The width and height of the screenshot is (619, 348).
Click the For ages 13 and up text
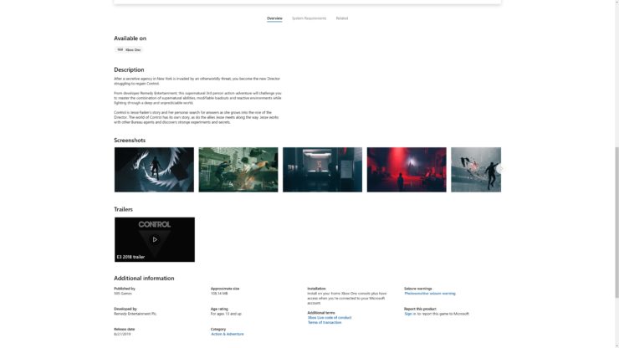pyautogui.click(x=226, y=314)
